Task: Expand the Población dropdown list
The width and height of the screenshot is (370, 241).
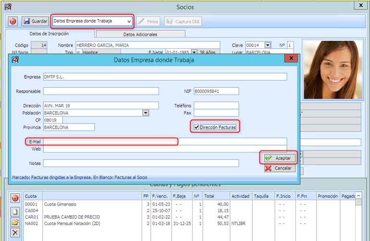Action: click(x=145, y=113)
